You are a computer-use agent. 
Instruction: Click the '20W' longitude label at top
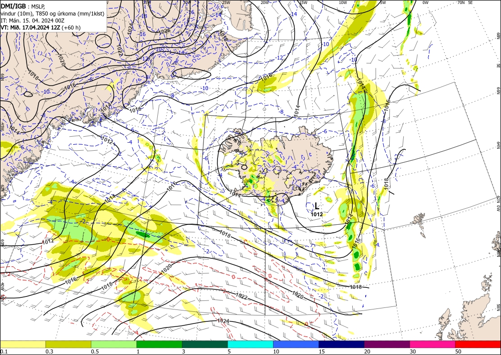pyautogui.click(x=265, y=3)
